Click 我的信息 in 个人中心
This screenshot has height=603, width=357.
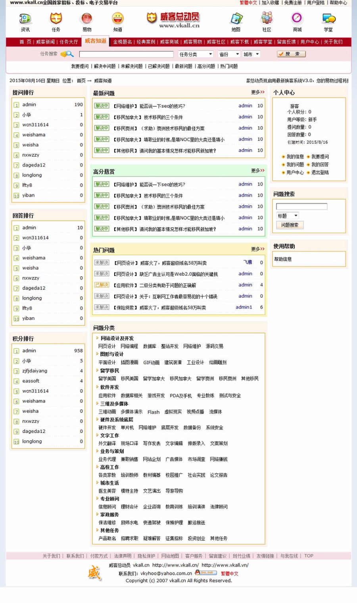pos(295,157)
